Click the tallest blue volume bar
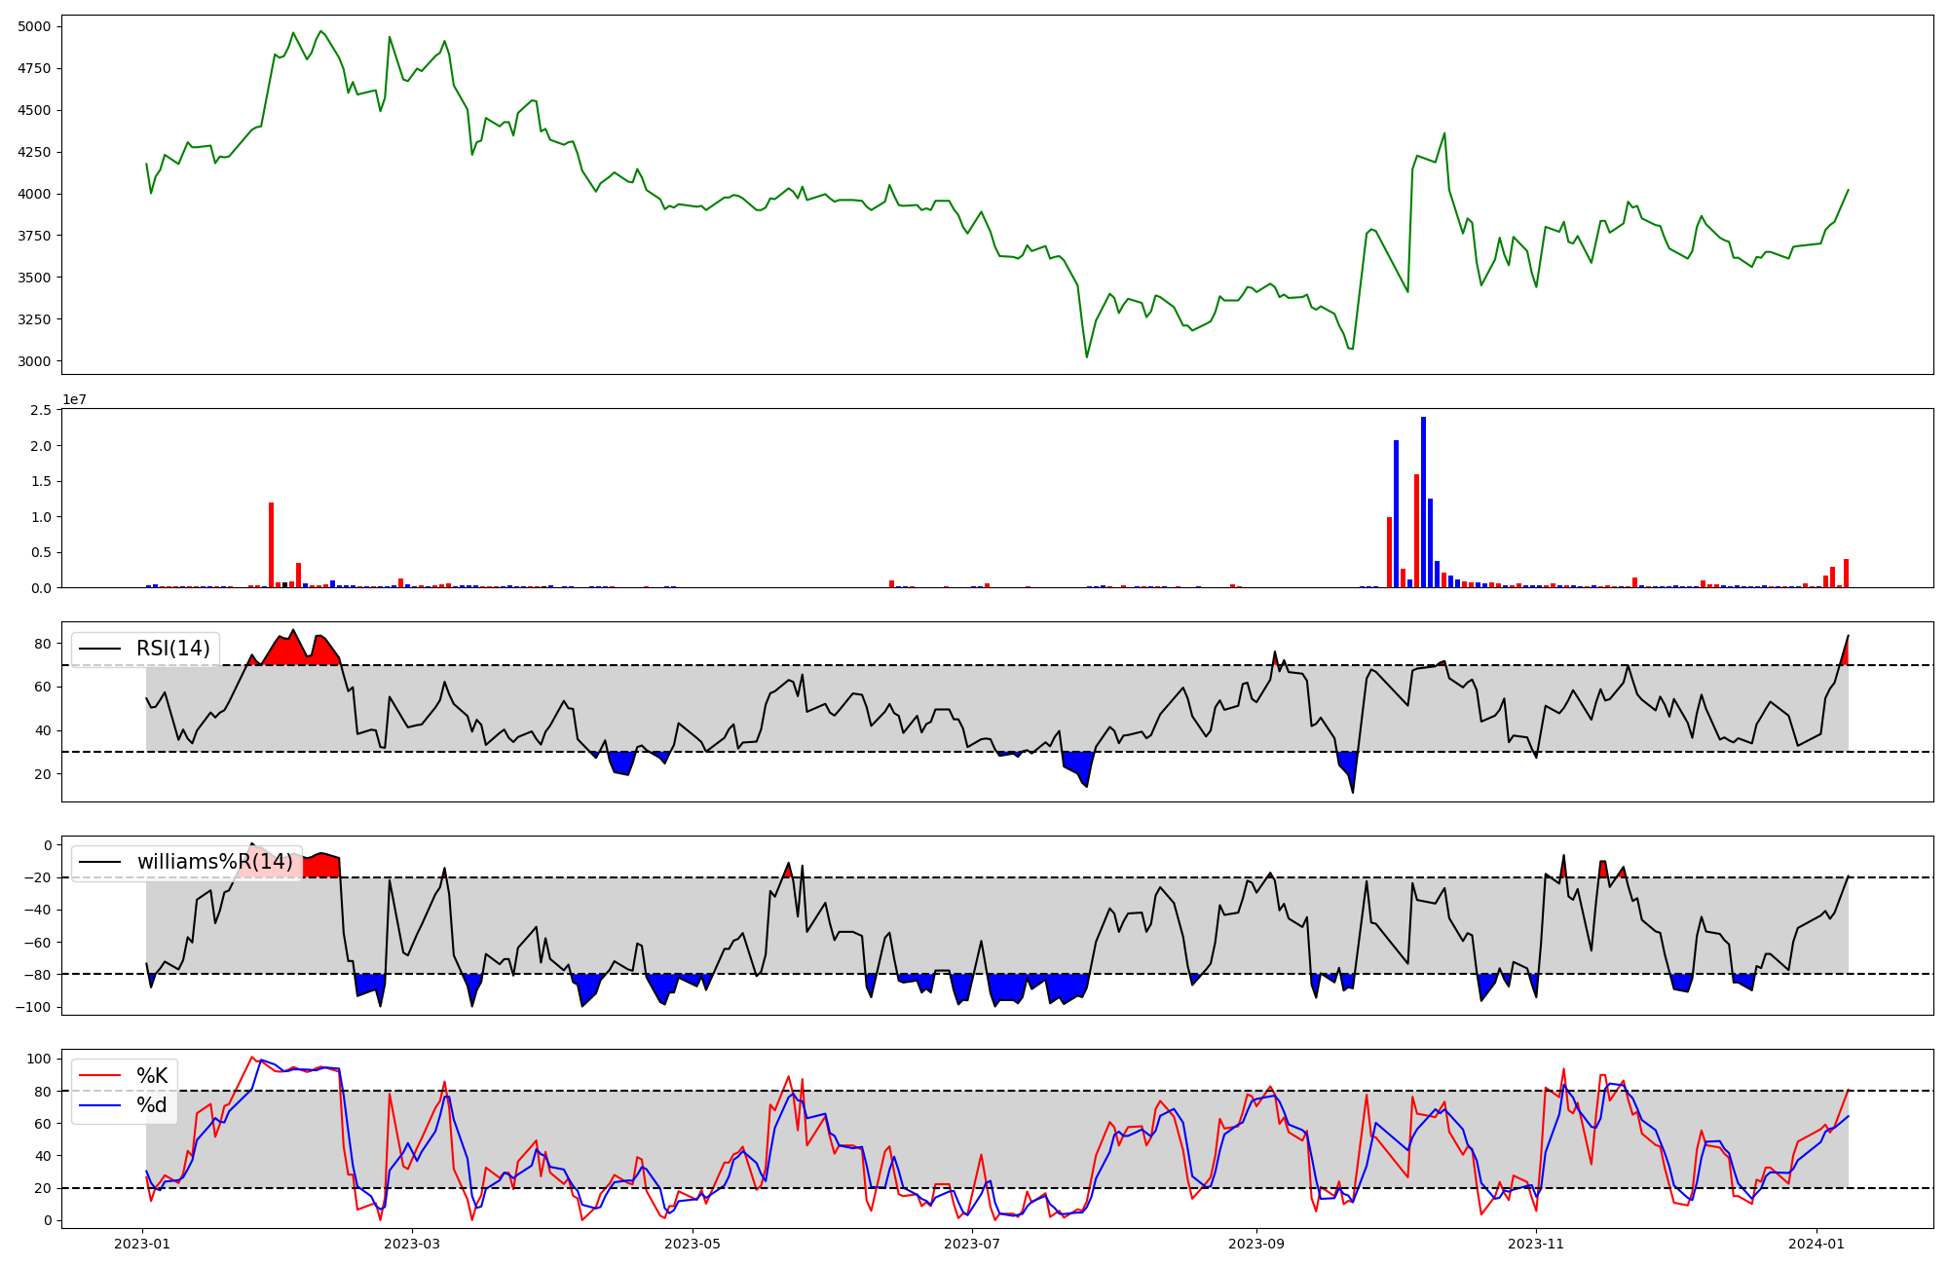The image size is (1948, 1266). [x=1423, y=502]
